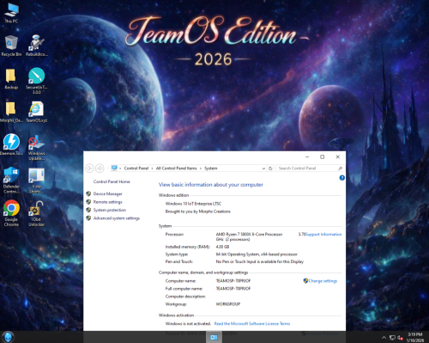Open Control Panel Home link
Viewport: 429px width, 343px height.
pos(112,181)
